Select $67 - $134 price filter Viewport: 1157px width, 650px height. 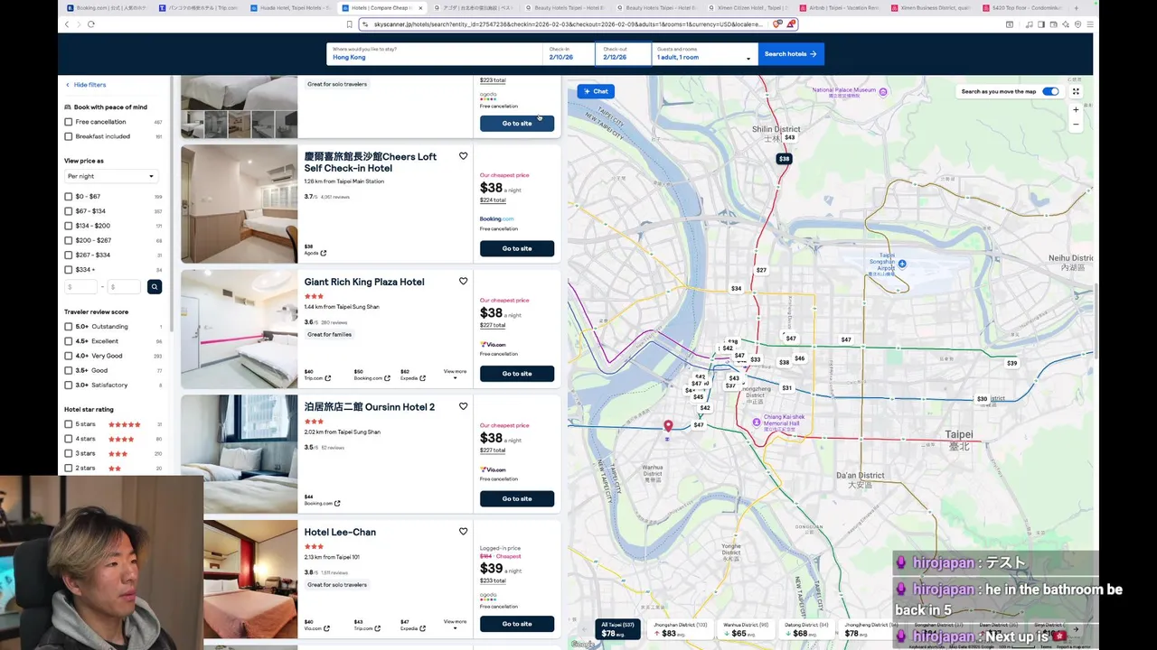(69, 211)
